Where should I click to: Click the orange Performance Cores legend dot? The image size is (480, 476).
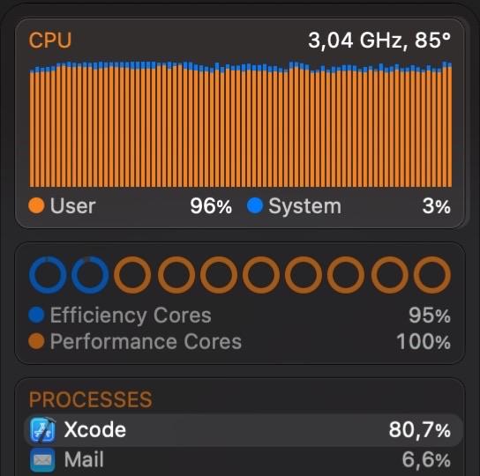tap(36, 341)
